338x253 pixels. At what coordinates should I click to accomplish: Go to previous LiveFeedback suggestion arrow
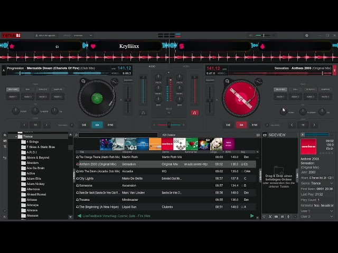[x=79, y=216]
